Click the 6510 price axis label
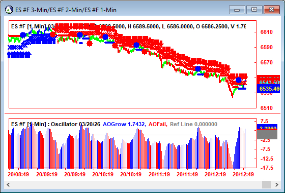 (x=267, y=108)
